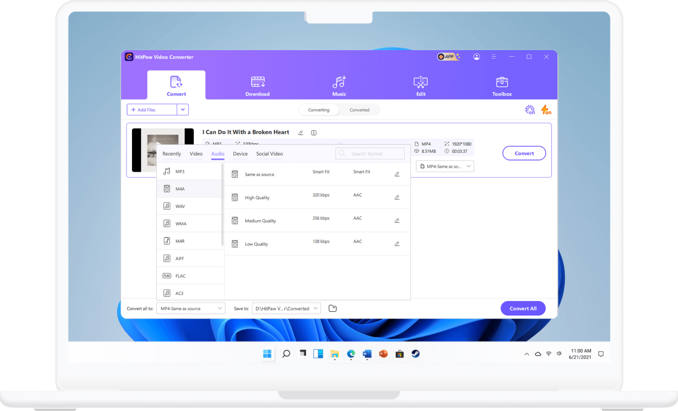
Task: Choose M4A in format list
Action: click(189, 189)
